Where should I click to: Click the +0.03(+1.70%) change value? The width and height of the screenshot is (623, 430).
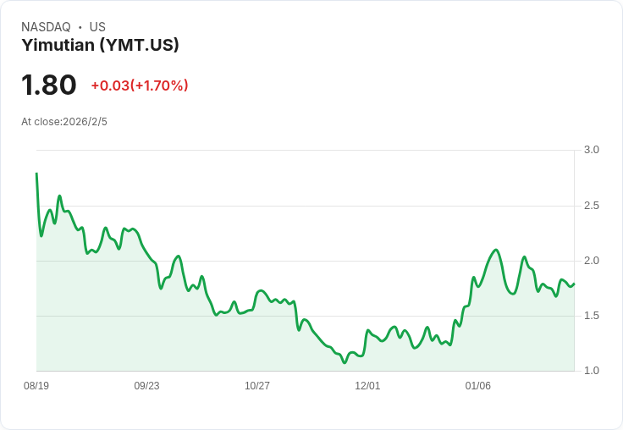[x=140, y=85]
